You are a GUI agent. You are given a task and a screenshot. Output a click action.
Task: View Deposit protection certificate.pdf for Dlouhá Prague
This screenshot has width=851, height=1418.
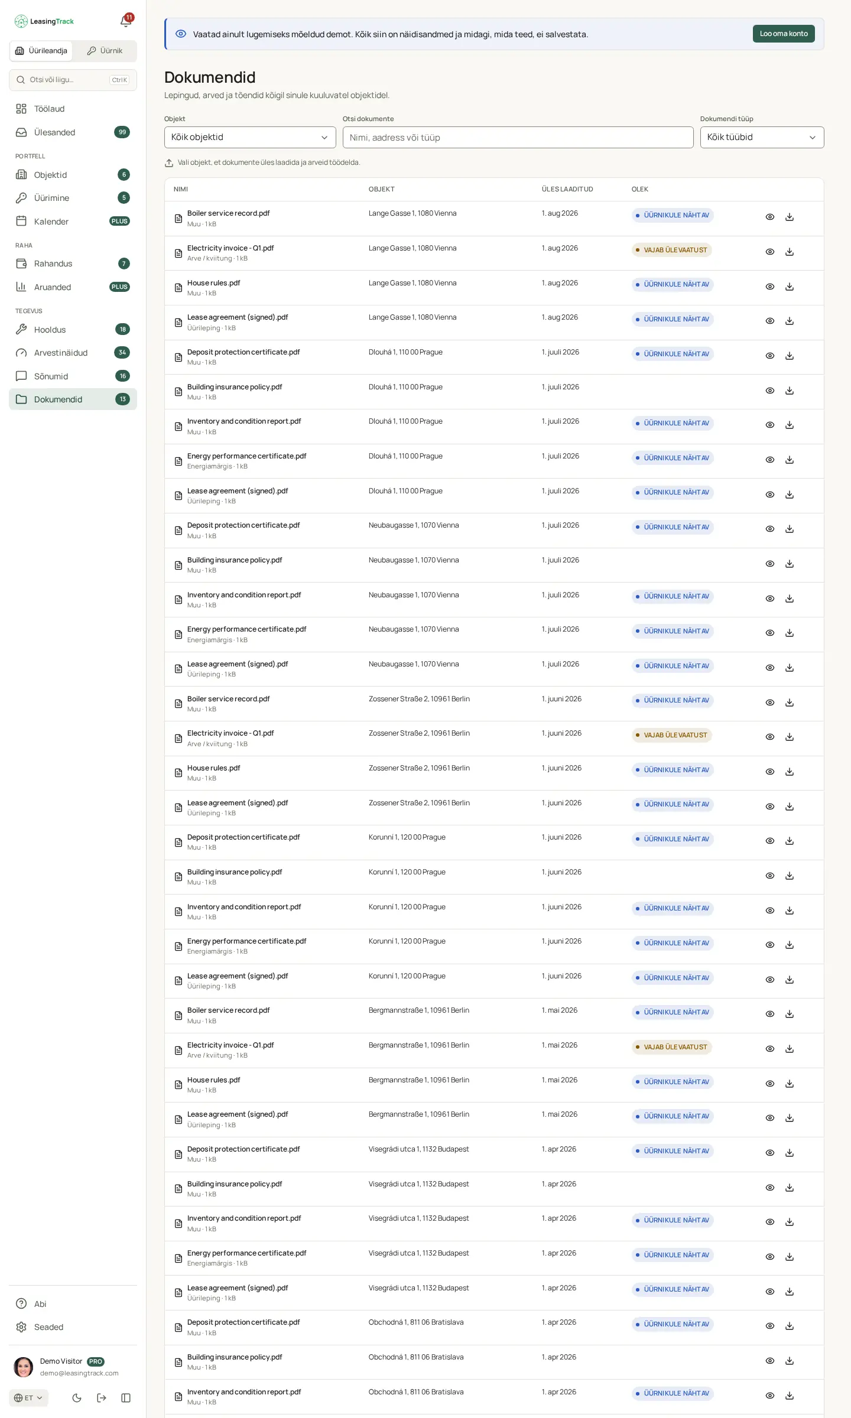(x=770, y=356)
